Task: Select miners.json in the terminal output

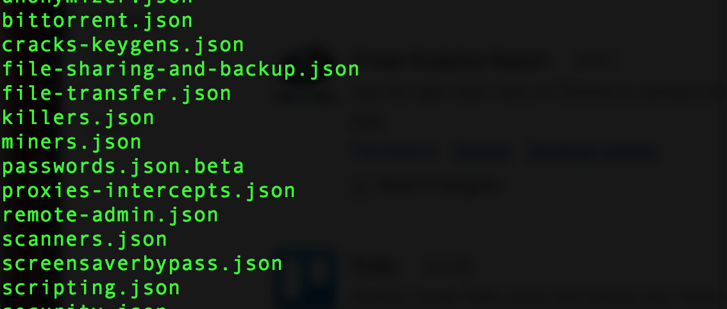Action: pos(72,142)
